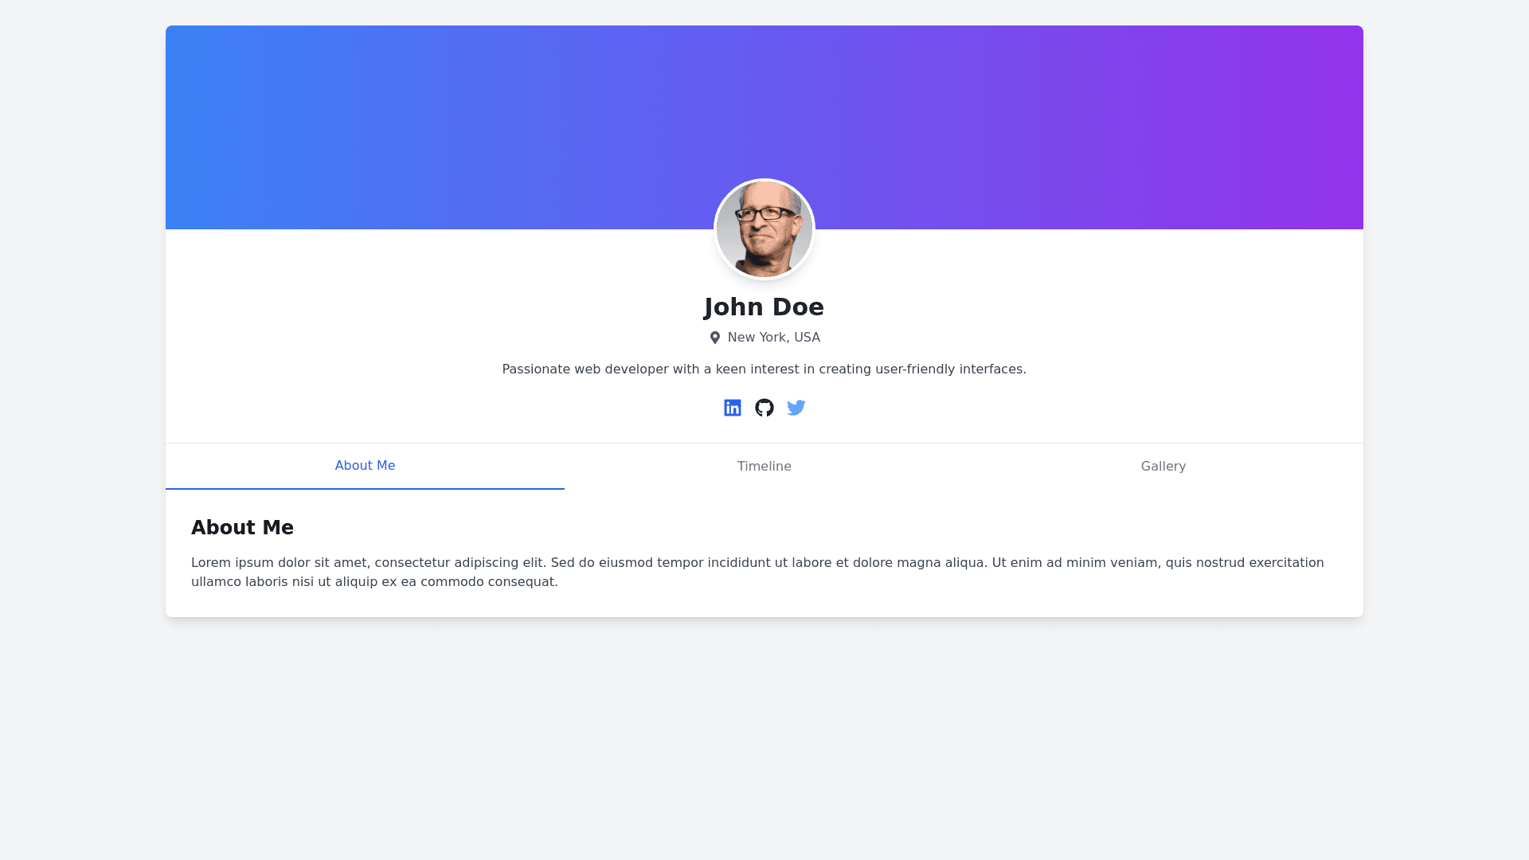Click the glasses in the profile photo
This screenshot has height=860, width=1529.
coord(766,213)
